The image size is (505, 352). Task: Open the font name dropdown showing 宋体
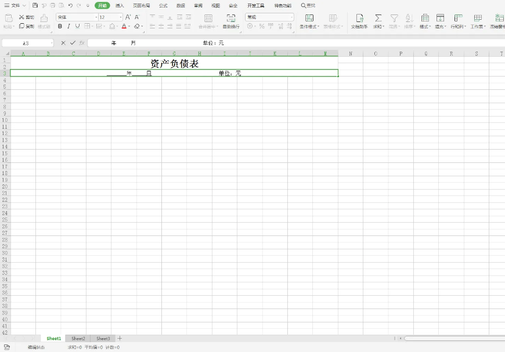click(77, 17)
